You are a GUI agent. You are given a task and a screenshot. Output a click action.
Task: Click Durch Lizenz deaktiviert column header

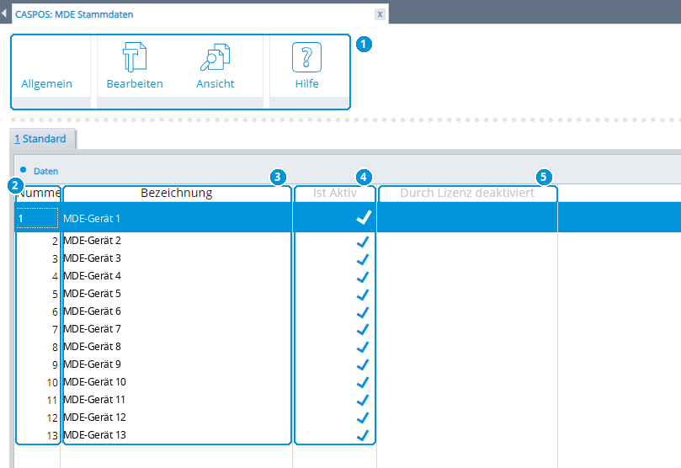(467, 194)
